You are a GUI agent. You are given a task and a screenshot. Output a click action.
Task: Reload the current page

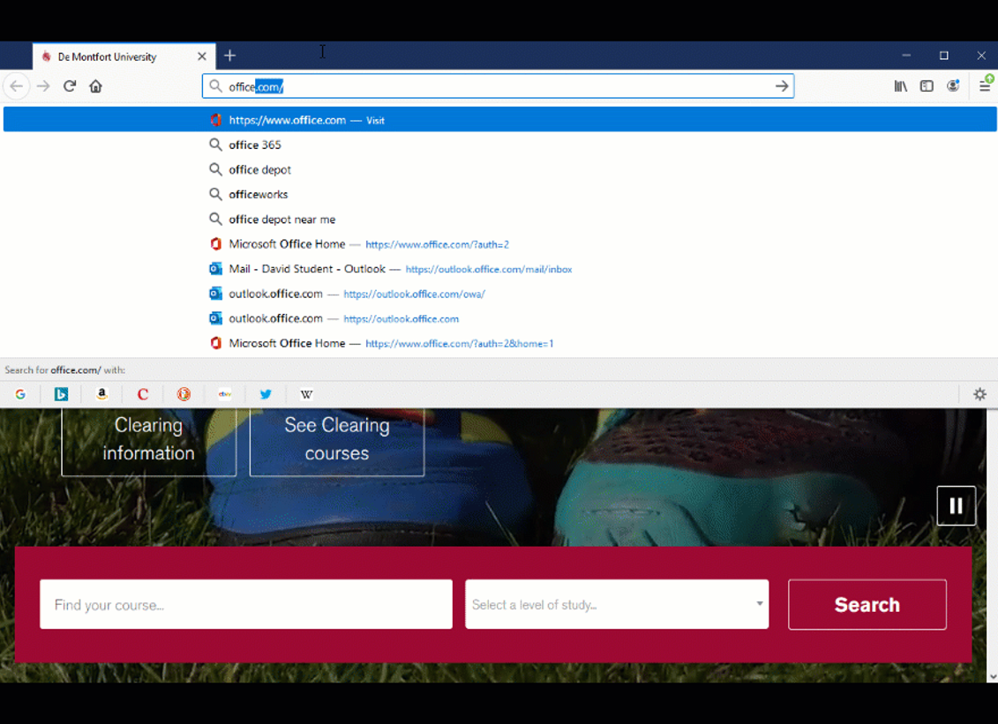(70, 86)
